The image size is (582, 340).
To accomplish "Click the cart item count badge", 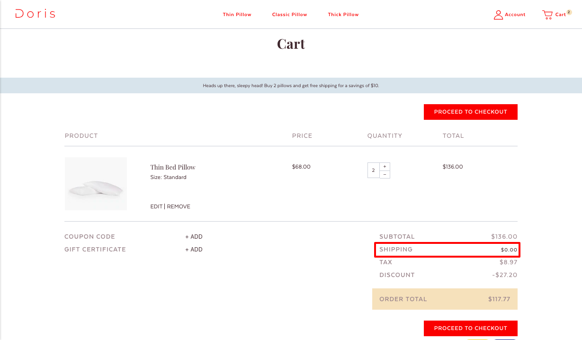I will (x=569, y=12).
